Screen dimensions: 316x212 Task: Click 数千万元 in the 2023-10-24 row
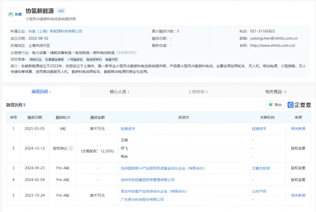pyautogui.click(x=97, y=195)
